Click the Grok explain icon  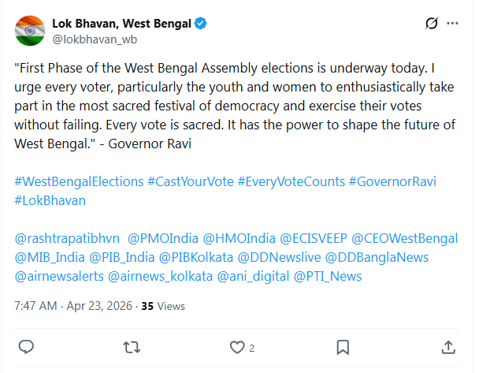click(431, 24)
